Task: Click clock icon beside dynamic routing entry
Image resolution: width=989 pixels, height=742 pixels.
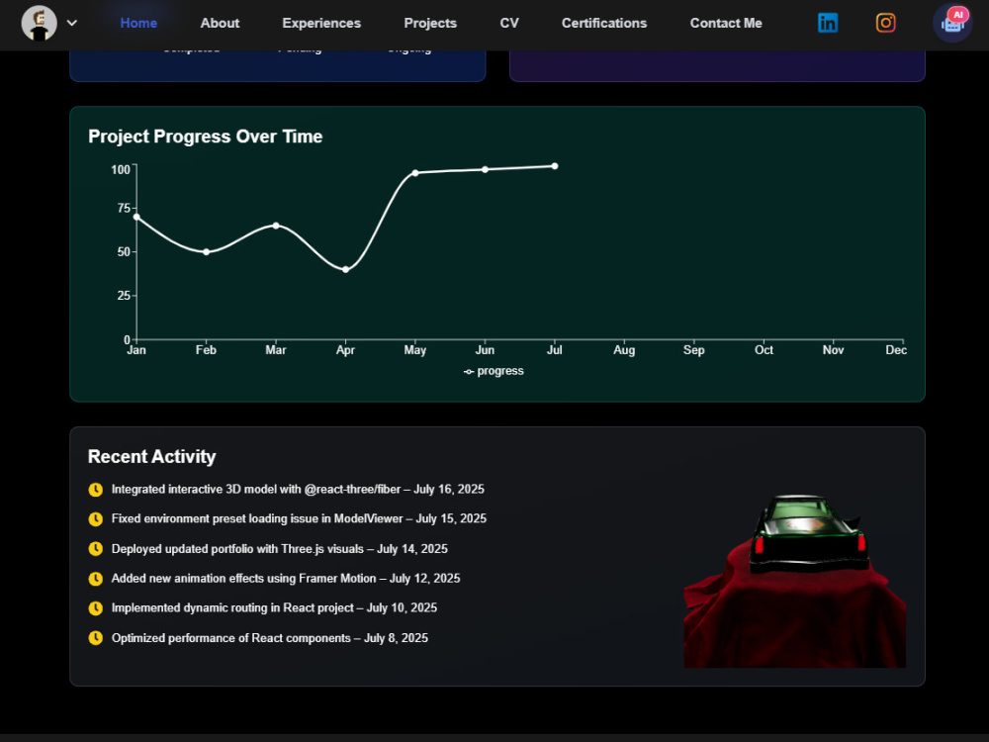Action: [x=95, y=608]
